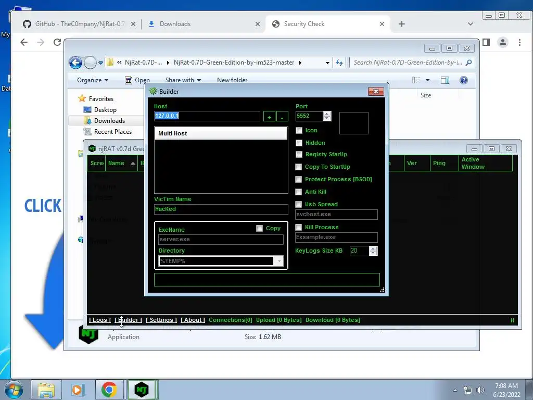This screenshot has width=533, height=400.
Task: Click the minus button beside Host field
Action: [282, 116]
